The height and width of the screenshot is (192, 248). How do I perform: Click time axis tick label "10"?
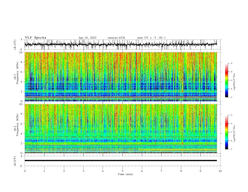click(x=220, y=171)
